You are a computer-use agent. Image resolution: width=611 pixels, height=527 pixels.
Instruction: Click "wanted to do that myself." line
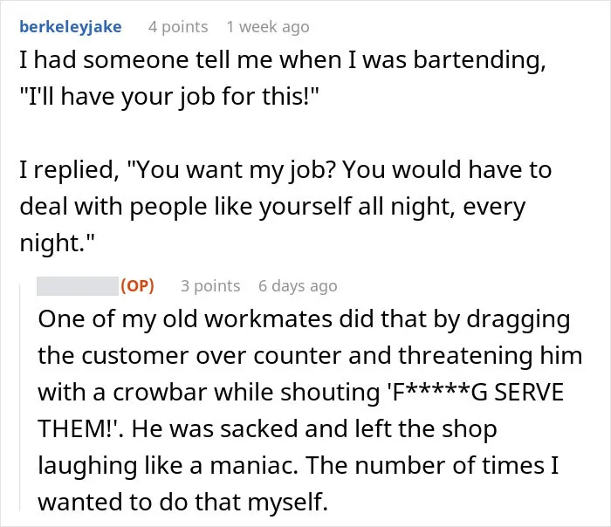coord(182,502)
